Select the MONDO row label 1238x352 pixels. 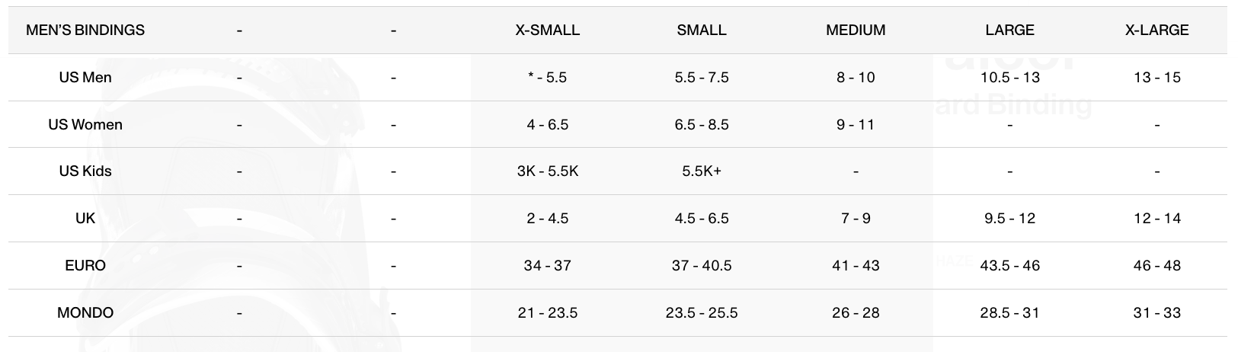click(85, 313)
